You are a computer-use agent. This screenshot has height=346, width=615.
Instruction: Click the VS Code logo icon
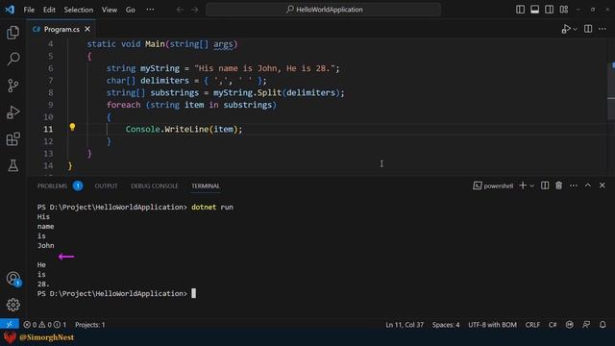[x=10, y=10]
